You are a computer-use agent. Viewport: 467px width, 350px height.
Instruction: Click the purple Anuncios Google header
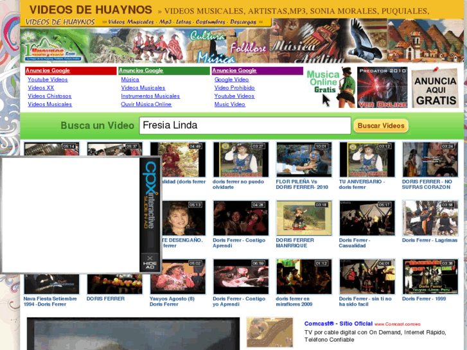[x=258, y=71]
